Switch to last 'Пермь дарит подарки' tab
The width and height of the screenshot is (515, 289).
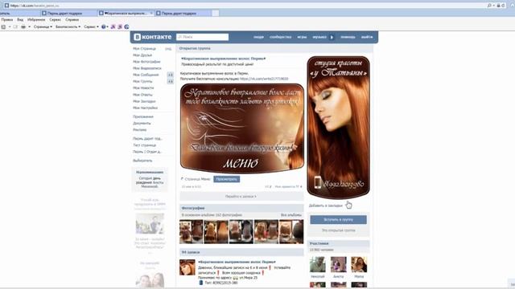click(183, 14)
